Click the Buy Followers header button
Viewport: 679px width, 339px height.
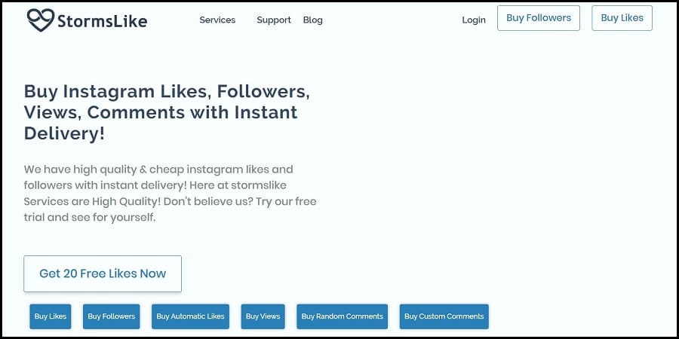(538, 18)
